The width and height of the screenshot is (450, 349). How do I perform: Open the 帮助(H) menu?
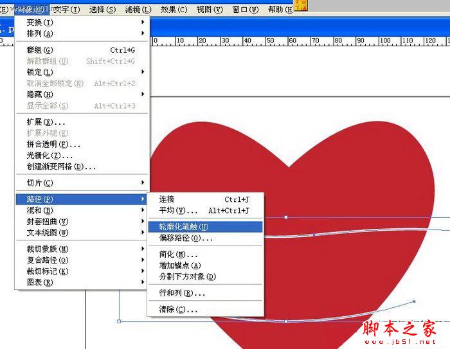click(280, 10)
